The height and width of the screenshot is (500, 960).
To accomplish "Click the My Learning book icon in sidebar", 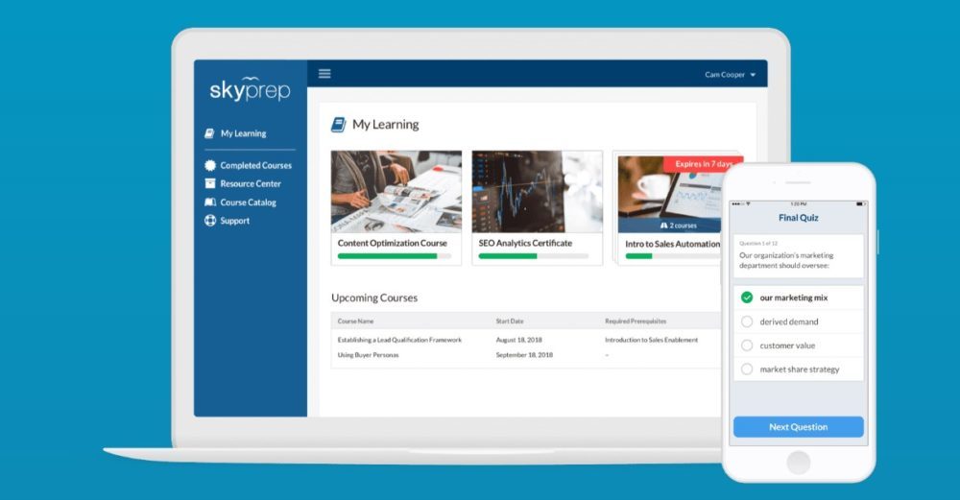I will 209,133.
